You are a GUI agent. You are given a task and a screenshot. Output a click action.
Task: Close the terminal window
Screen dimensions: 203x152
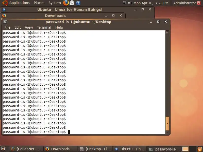pos(166,22)
